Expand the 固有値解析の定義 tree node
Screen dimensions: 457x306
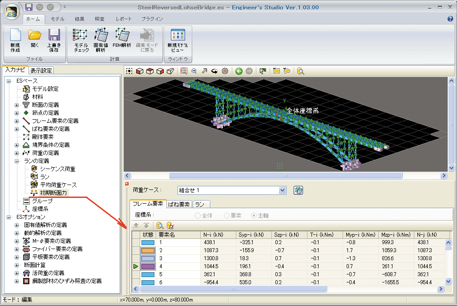pyautogui.click(x=16, y=225)
